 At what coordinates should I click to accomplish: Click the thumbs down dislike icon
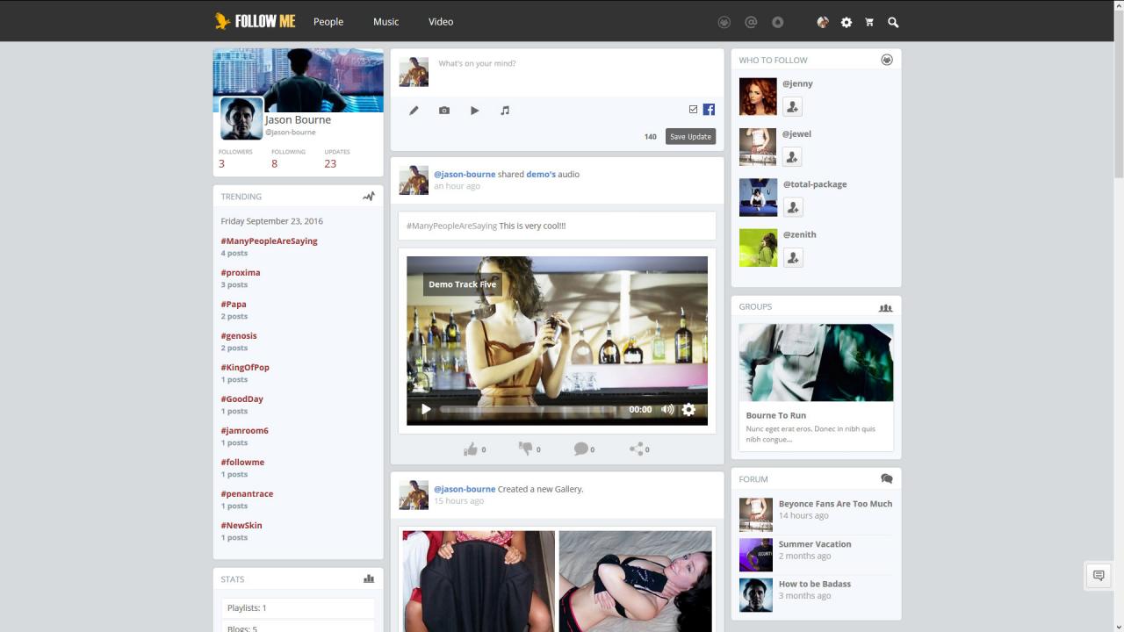pos(526,449)
